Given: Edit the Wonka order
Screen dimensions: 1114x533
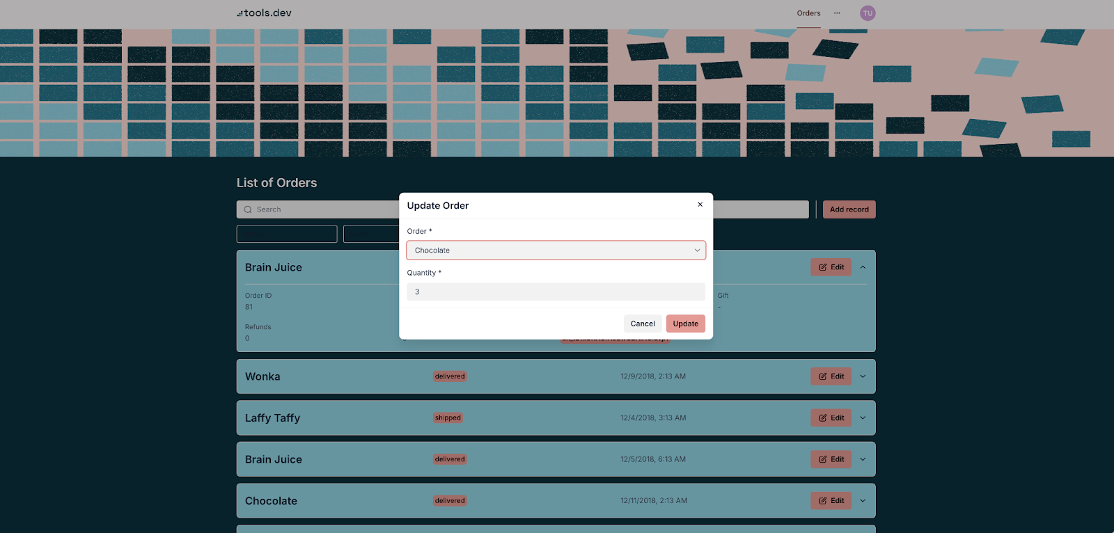Looking at the screenshot, I should 831,376.
